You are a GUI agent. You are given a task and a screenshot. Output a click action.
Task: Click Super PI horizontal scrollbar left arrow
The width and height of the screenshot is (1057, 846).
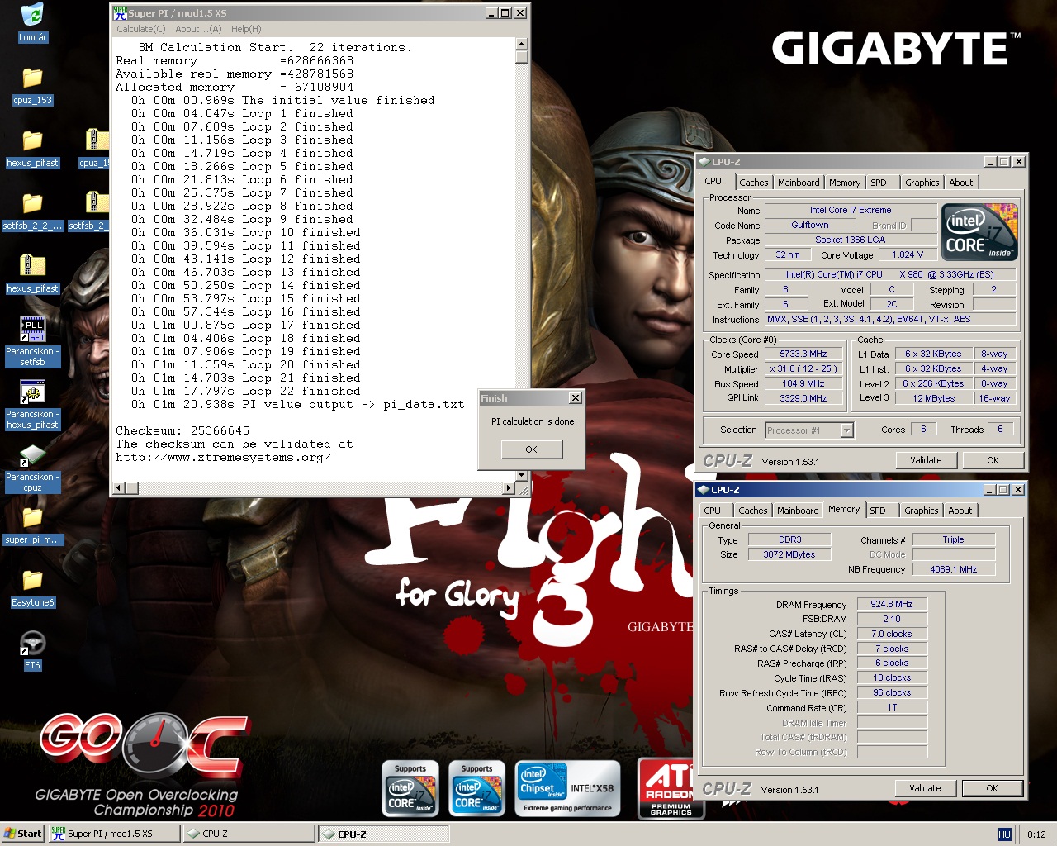[x=119, y=488]
